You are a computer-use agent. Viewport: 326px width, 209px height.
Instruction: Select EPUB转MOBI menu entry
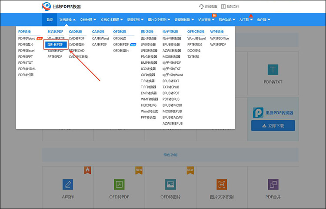coord(172,105)
